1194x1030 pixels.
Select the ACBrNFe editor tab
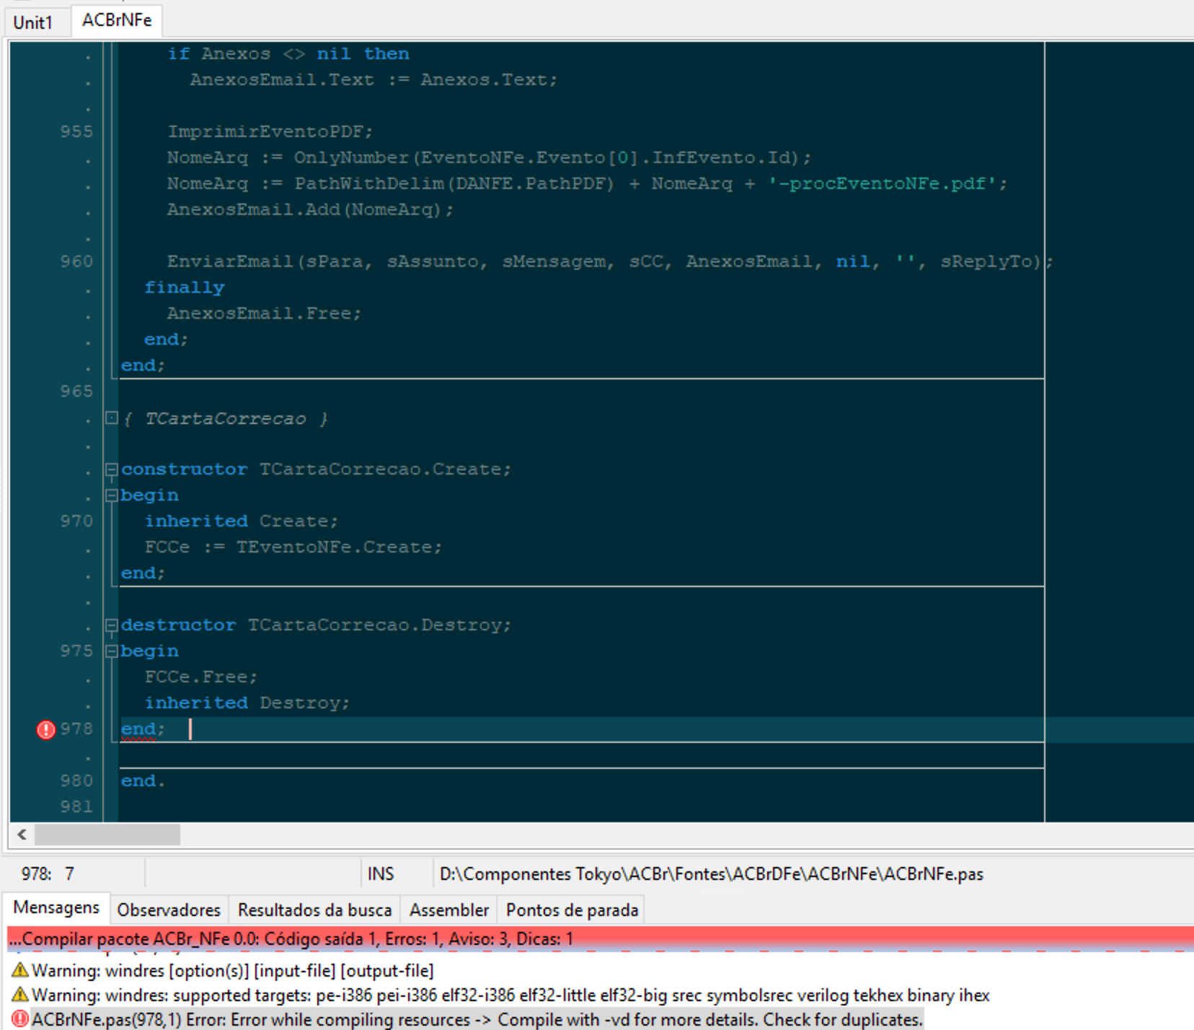tap(117, 20)
